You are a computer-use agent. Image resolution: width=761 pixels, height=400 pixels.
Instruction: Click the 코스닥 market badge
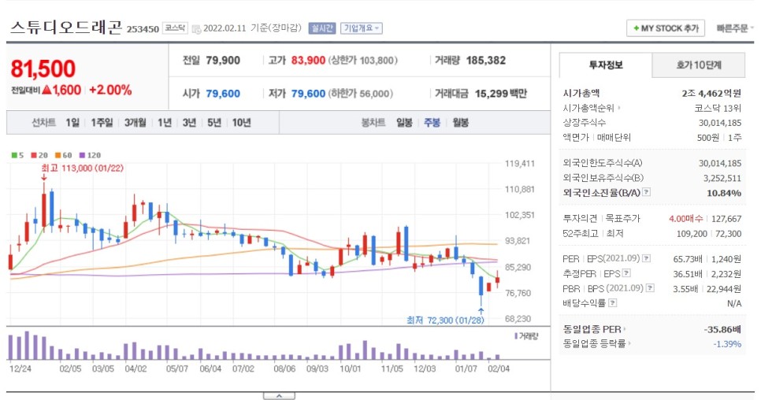pos(175,28)
